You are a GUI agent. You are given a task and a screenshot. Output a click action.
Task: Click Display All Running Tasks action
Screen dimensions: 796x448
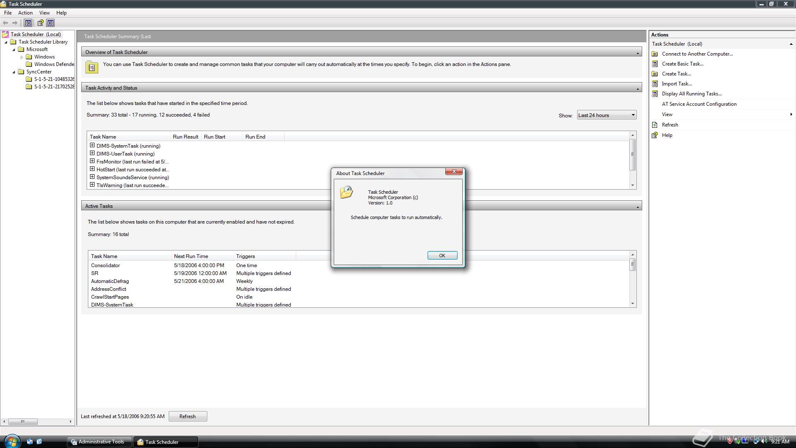tap(692, 94)
